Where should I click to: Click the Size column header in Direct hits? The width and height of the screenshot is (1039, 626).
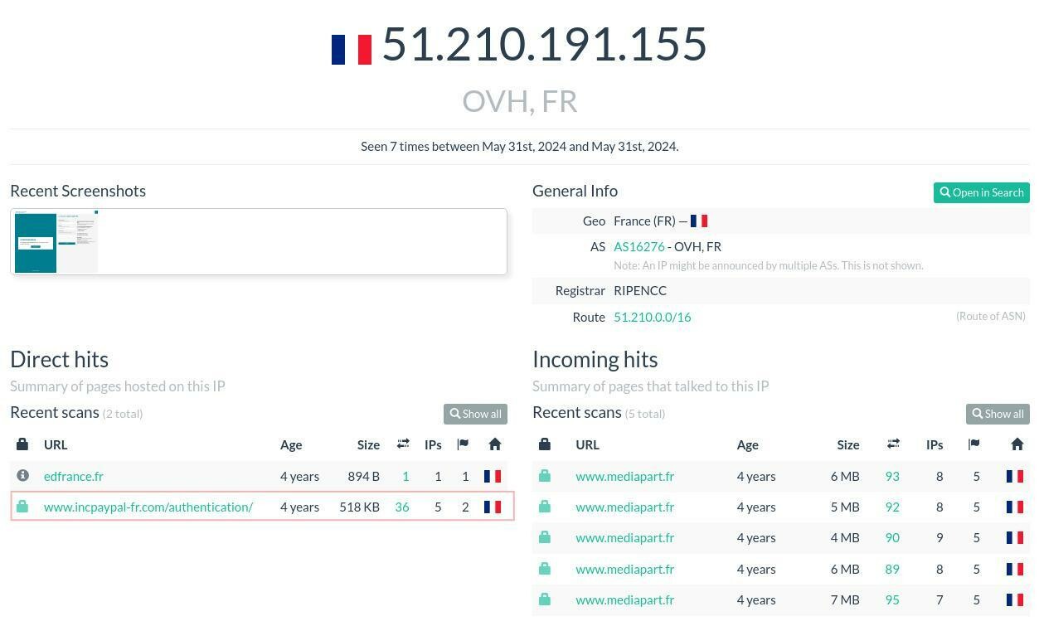pyautogui.click(x=368, y=444)
